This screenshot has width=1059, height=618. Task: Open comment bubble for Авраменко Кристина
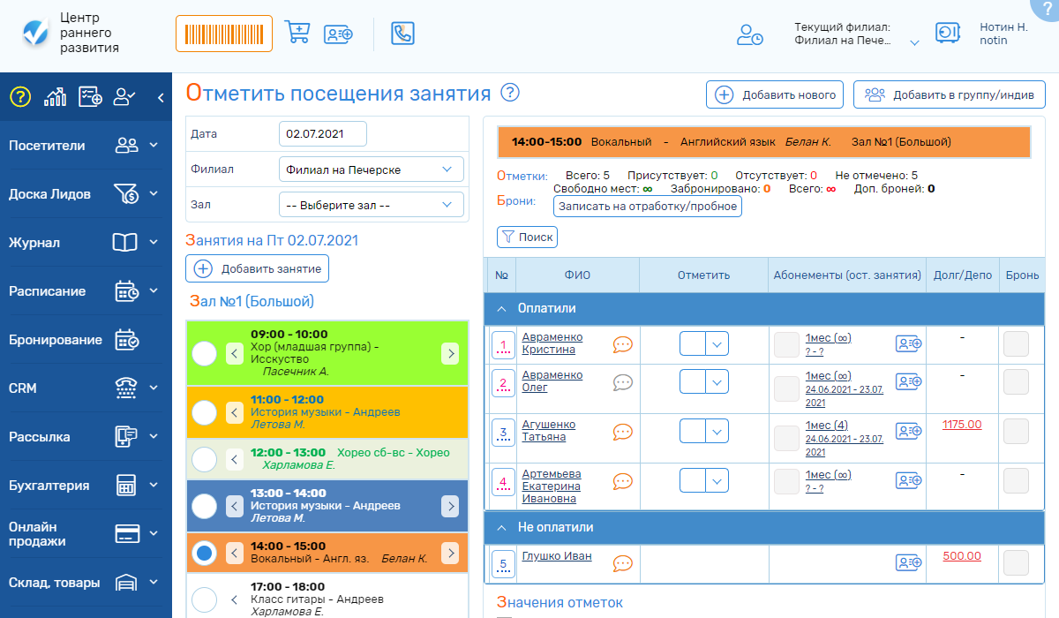[x=623, y=344]
